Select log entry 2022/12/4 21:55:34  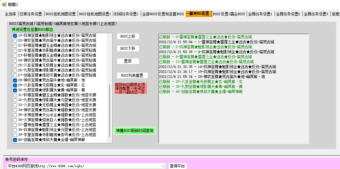212,77
